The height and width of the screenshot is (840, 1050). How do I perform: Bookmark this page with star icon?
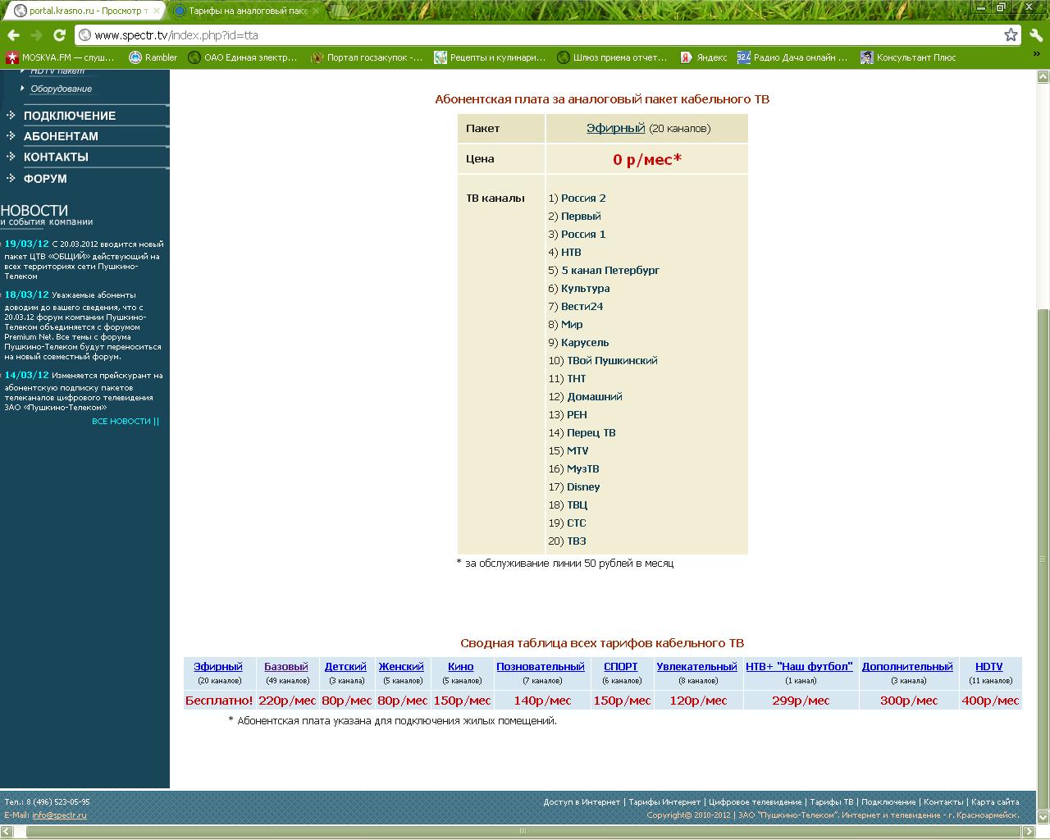click(1011, 35)
